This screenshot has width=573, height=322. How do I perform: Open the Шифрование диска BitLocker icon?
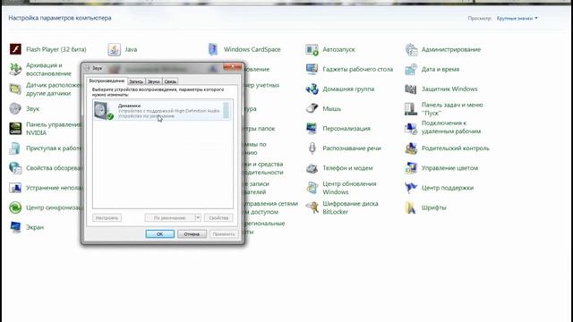312,208
